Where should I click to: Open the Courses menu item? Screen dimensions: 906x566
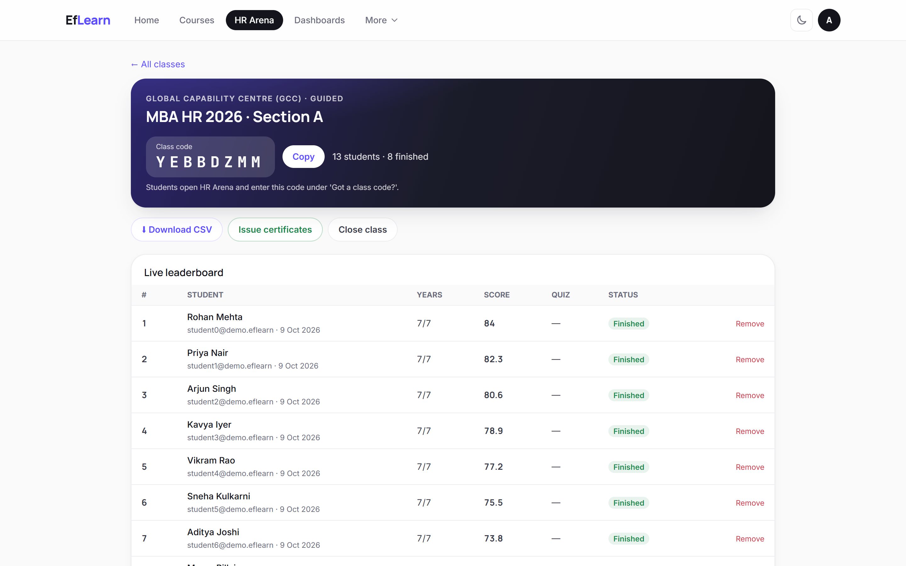pos(197,20)
